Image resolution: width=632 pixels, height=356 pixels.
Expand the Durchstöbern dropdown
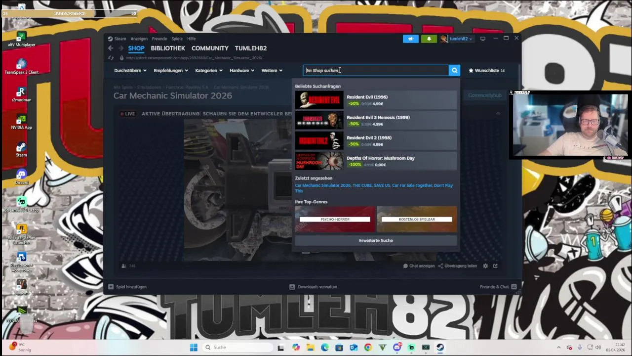pos(130,70)
